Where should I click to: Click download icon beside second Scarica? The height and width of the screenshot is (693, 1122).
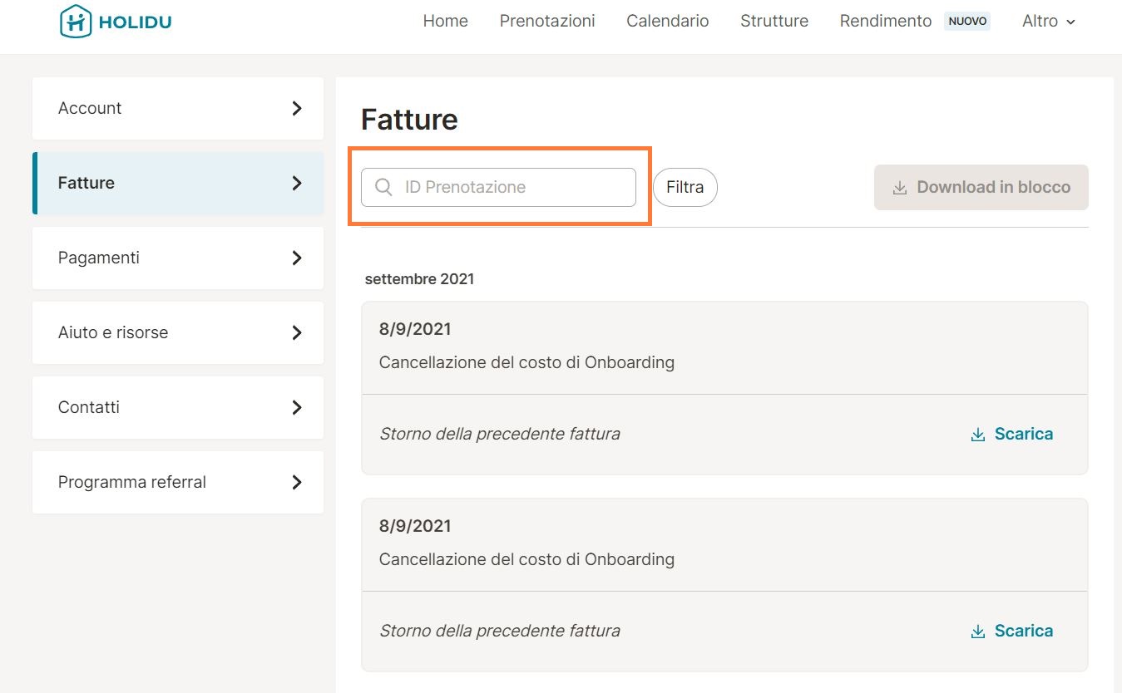[x=977, y=632]
